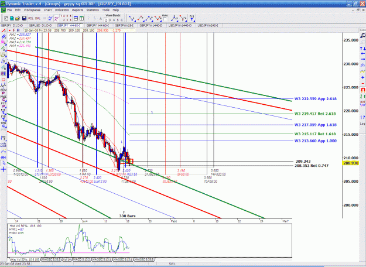This screenshot has height=267, width=366.
Task: Select the red rectangle drawing tool
Action: 4,80
